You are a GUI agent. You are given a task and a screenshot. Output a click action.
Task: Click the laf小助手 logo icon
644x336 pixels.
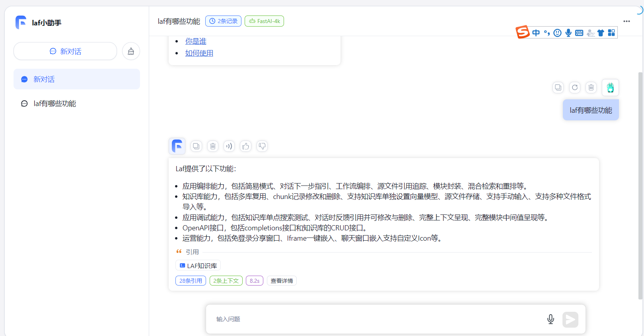click(x=21, y=23)
